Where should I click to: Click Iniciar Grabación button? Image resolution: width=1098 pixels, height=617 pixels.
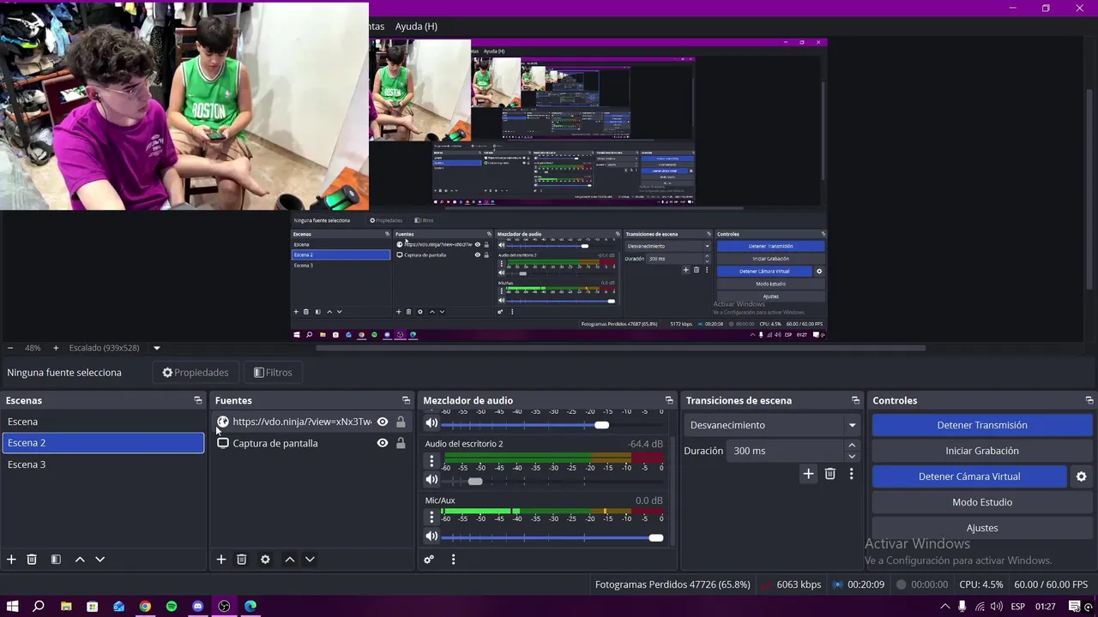pyautogui.click(x=982, y=451)
